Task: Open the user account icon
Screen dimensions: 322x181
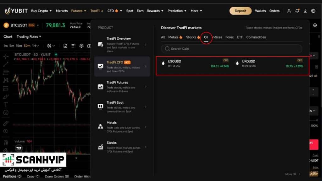Action: point(289,11)
